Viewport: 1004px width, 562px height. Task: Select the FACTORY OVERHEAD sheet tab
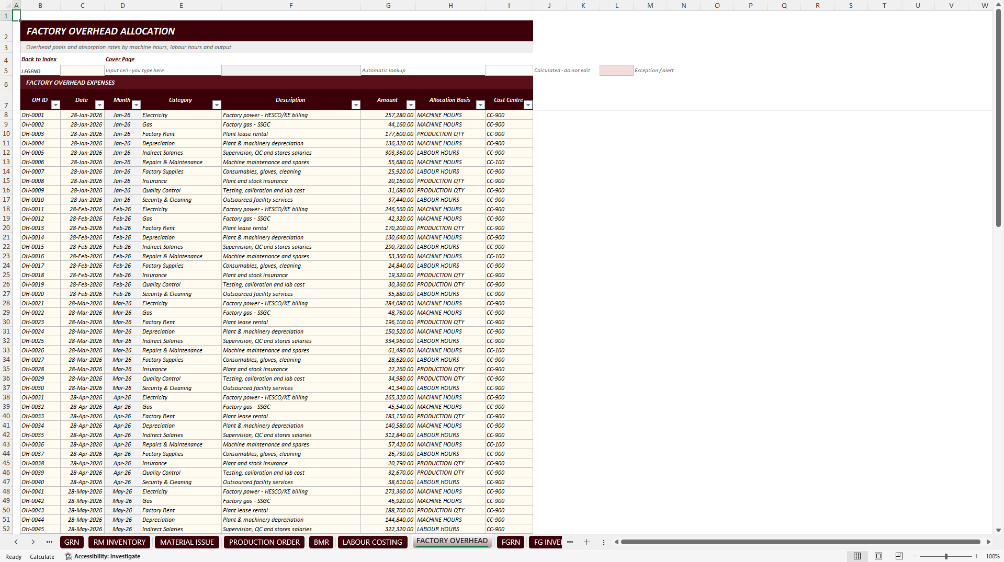tap(452, 541)
